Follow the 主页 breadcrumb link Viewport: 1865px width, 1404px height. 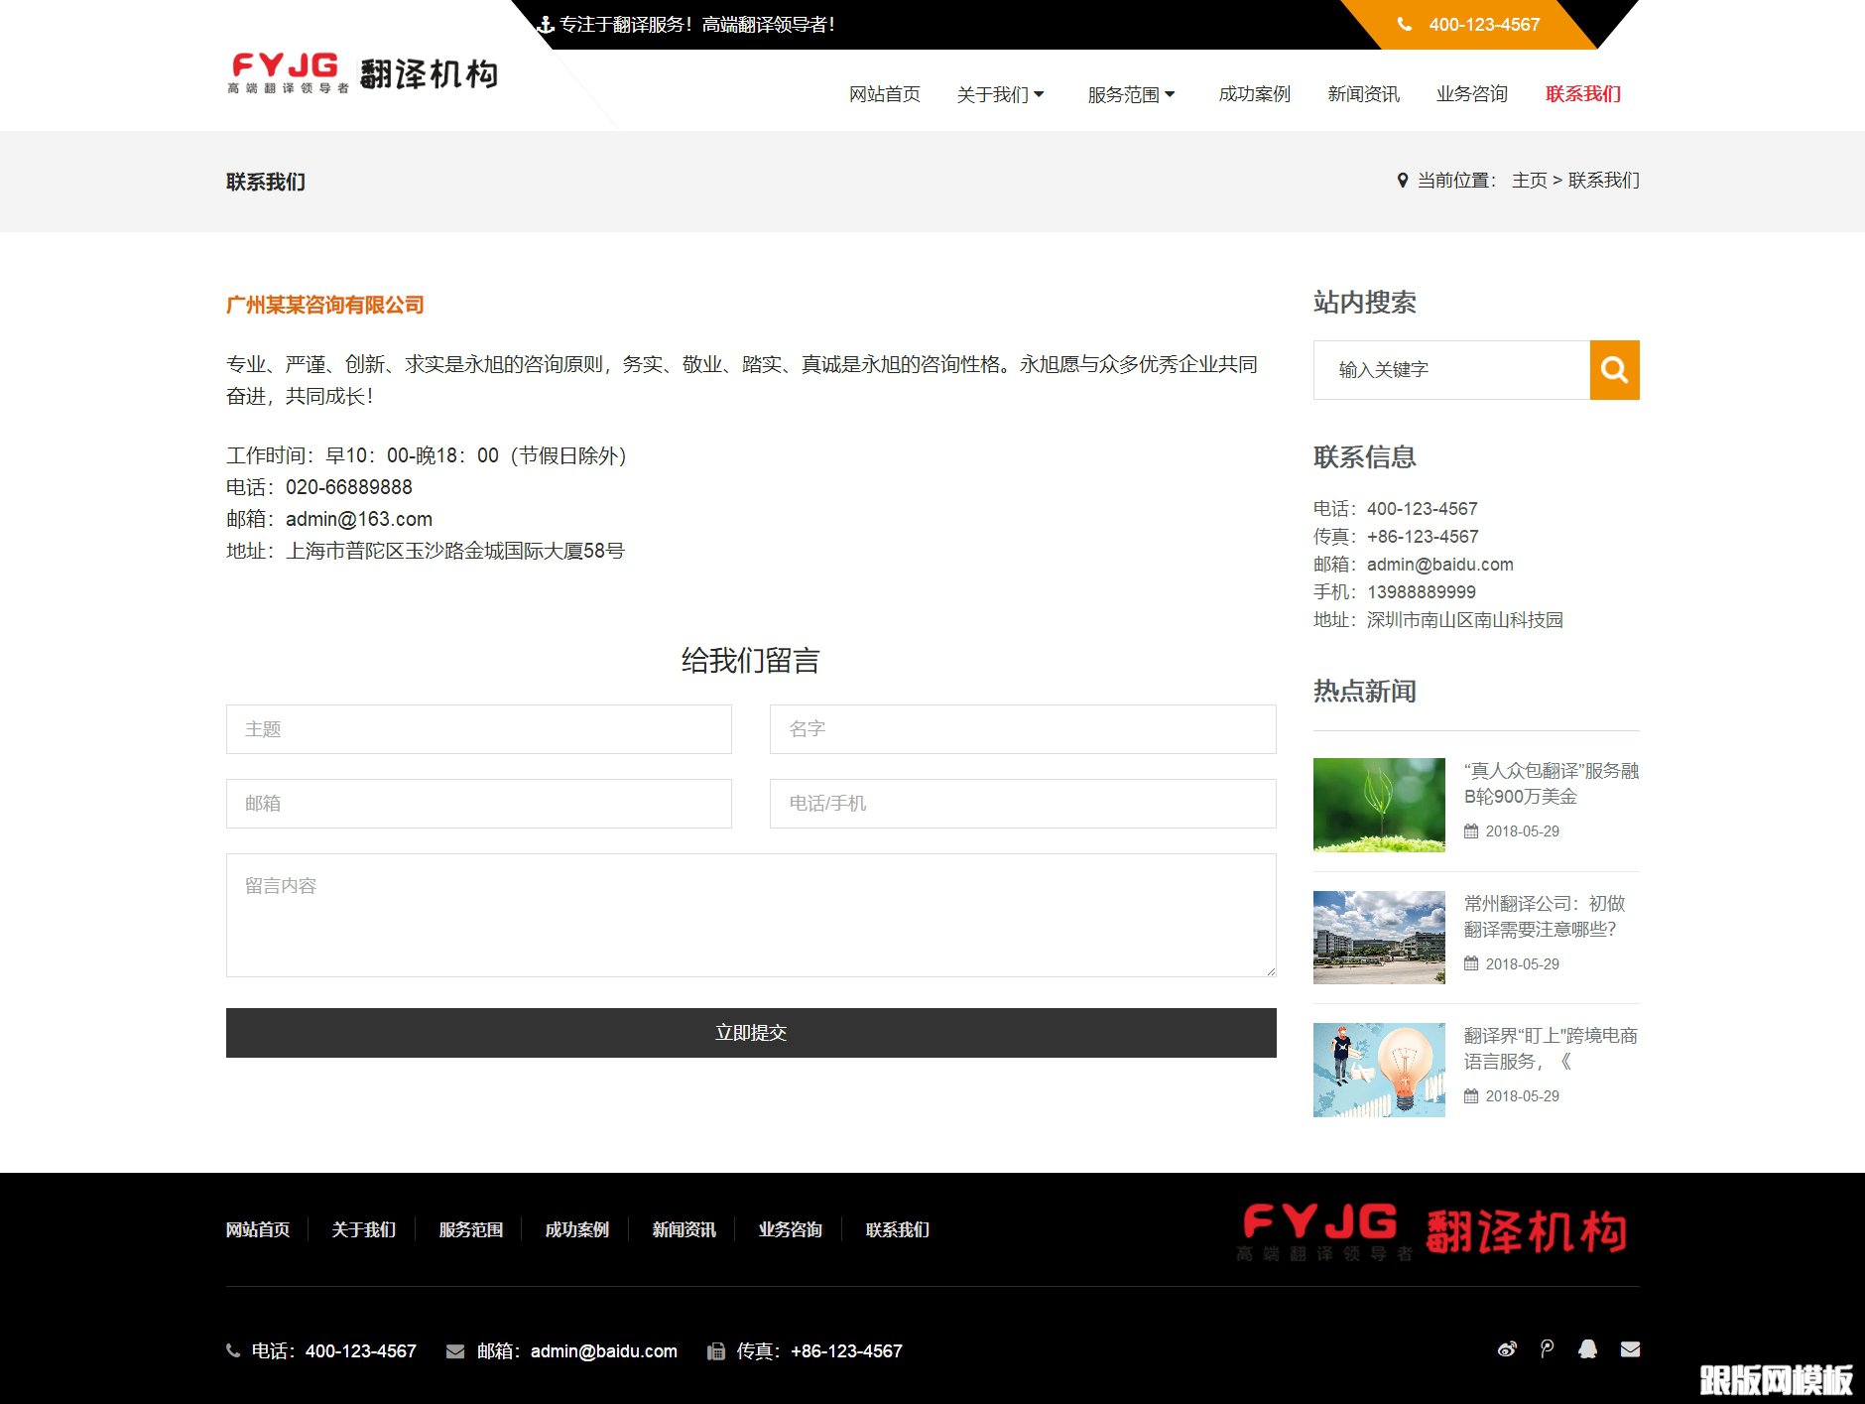[x=1527, y=181]
